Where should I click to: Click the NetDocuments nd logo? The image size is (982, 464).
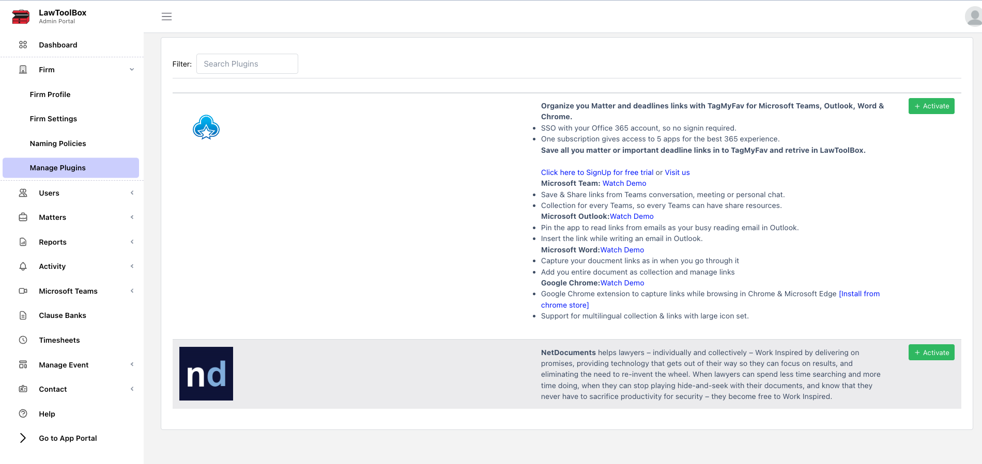[206, 374]
